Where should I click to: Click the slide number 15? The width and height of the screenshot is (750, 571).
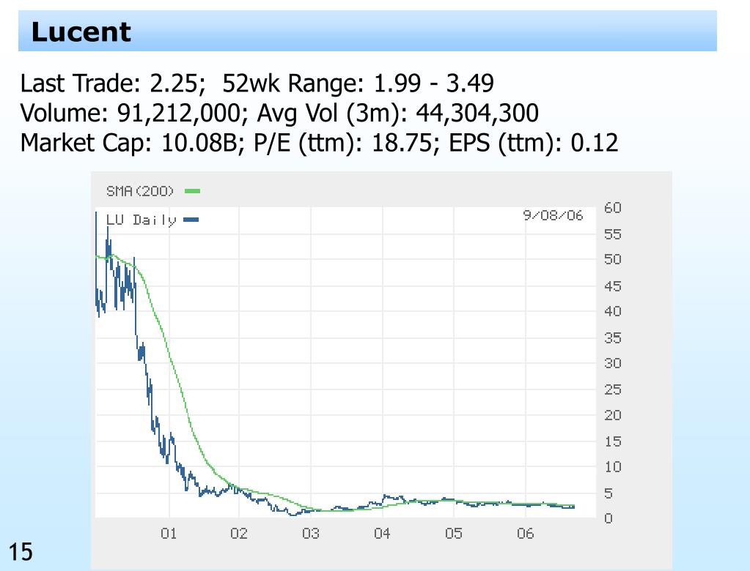click(x=21, y=552)
